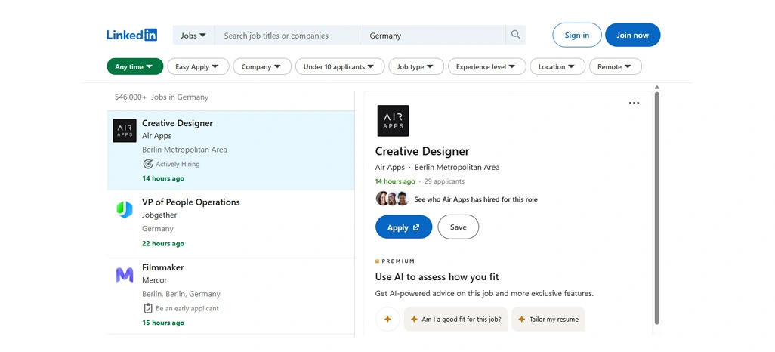Click the Actively Hiring target icon

click(148, 164)
